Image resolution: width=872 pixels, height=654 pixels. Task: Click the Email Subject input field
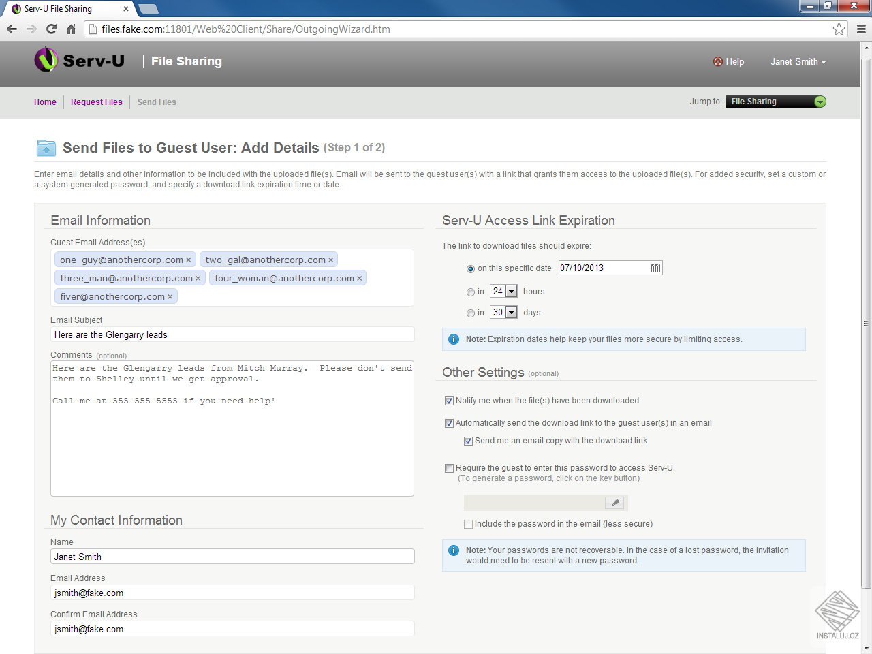point(232,334)
